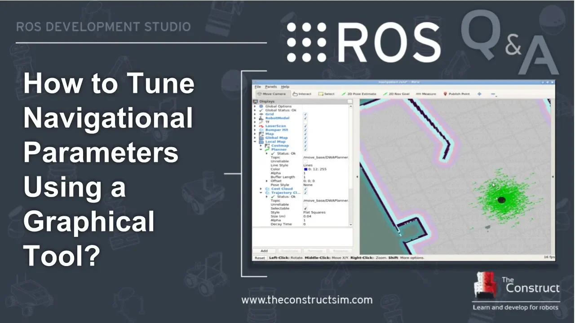575x323 pixels.
Task: Click the black robot in the 3D view
Action: (x=501, y=200)
